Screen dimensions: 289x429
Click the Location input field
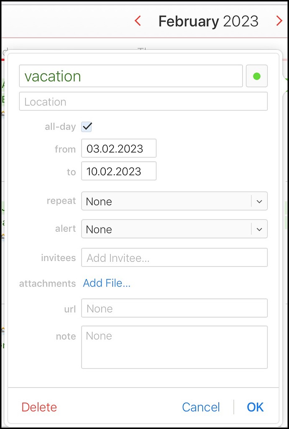[x=143, y=101]
